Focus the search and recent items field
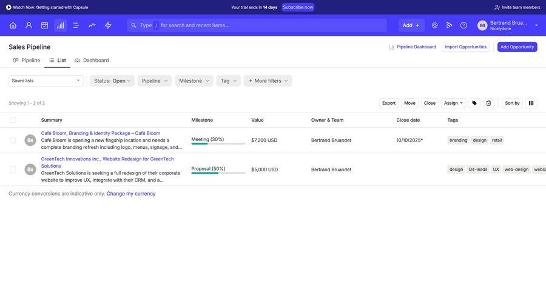Image resolution: width=546 pixels, height=293 pixels. pos(257,25)
